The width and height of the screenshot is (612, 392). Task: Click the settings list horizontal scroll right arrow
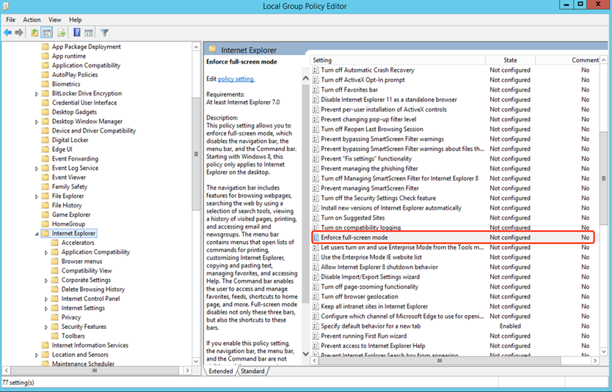click(x=595, y=360)
